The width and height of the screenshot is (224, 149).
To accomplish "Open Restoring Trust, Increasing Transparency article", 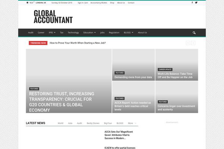I will [x=62, y=102].
